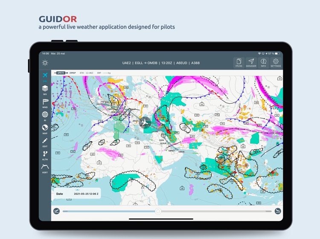Open the FPLNS flight plans button
This screenshot has width=320, height=239.
pyautogui.click(x=239, y=63)
